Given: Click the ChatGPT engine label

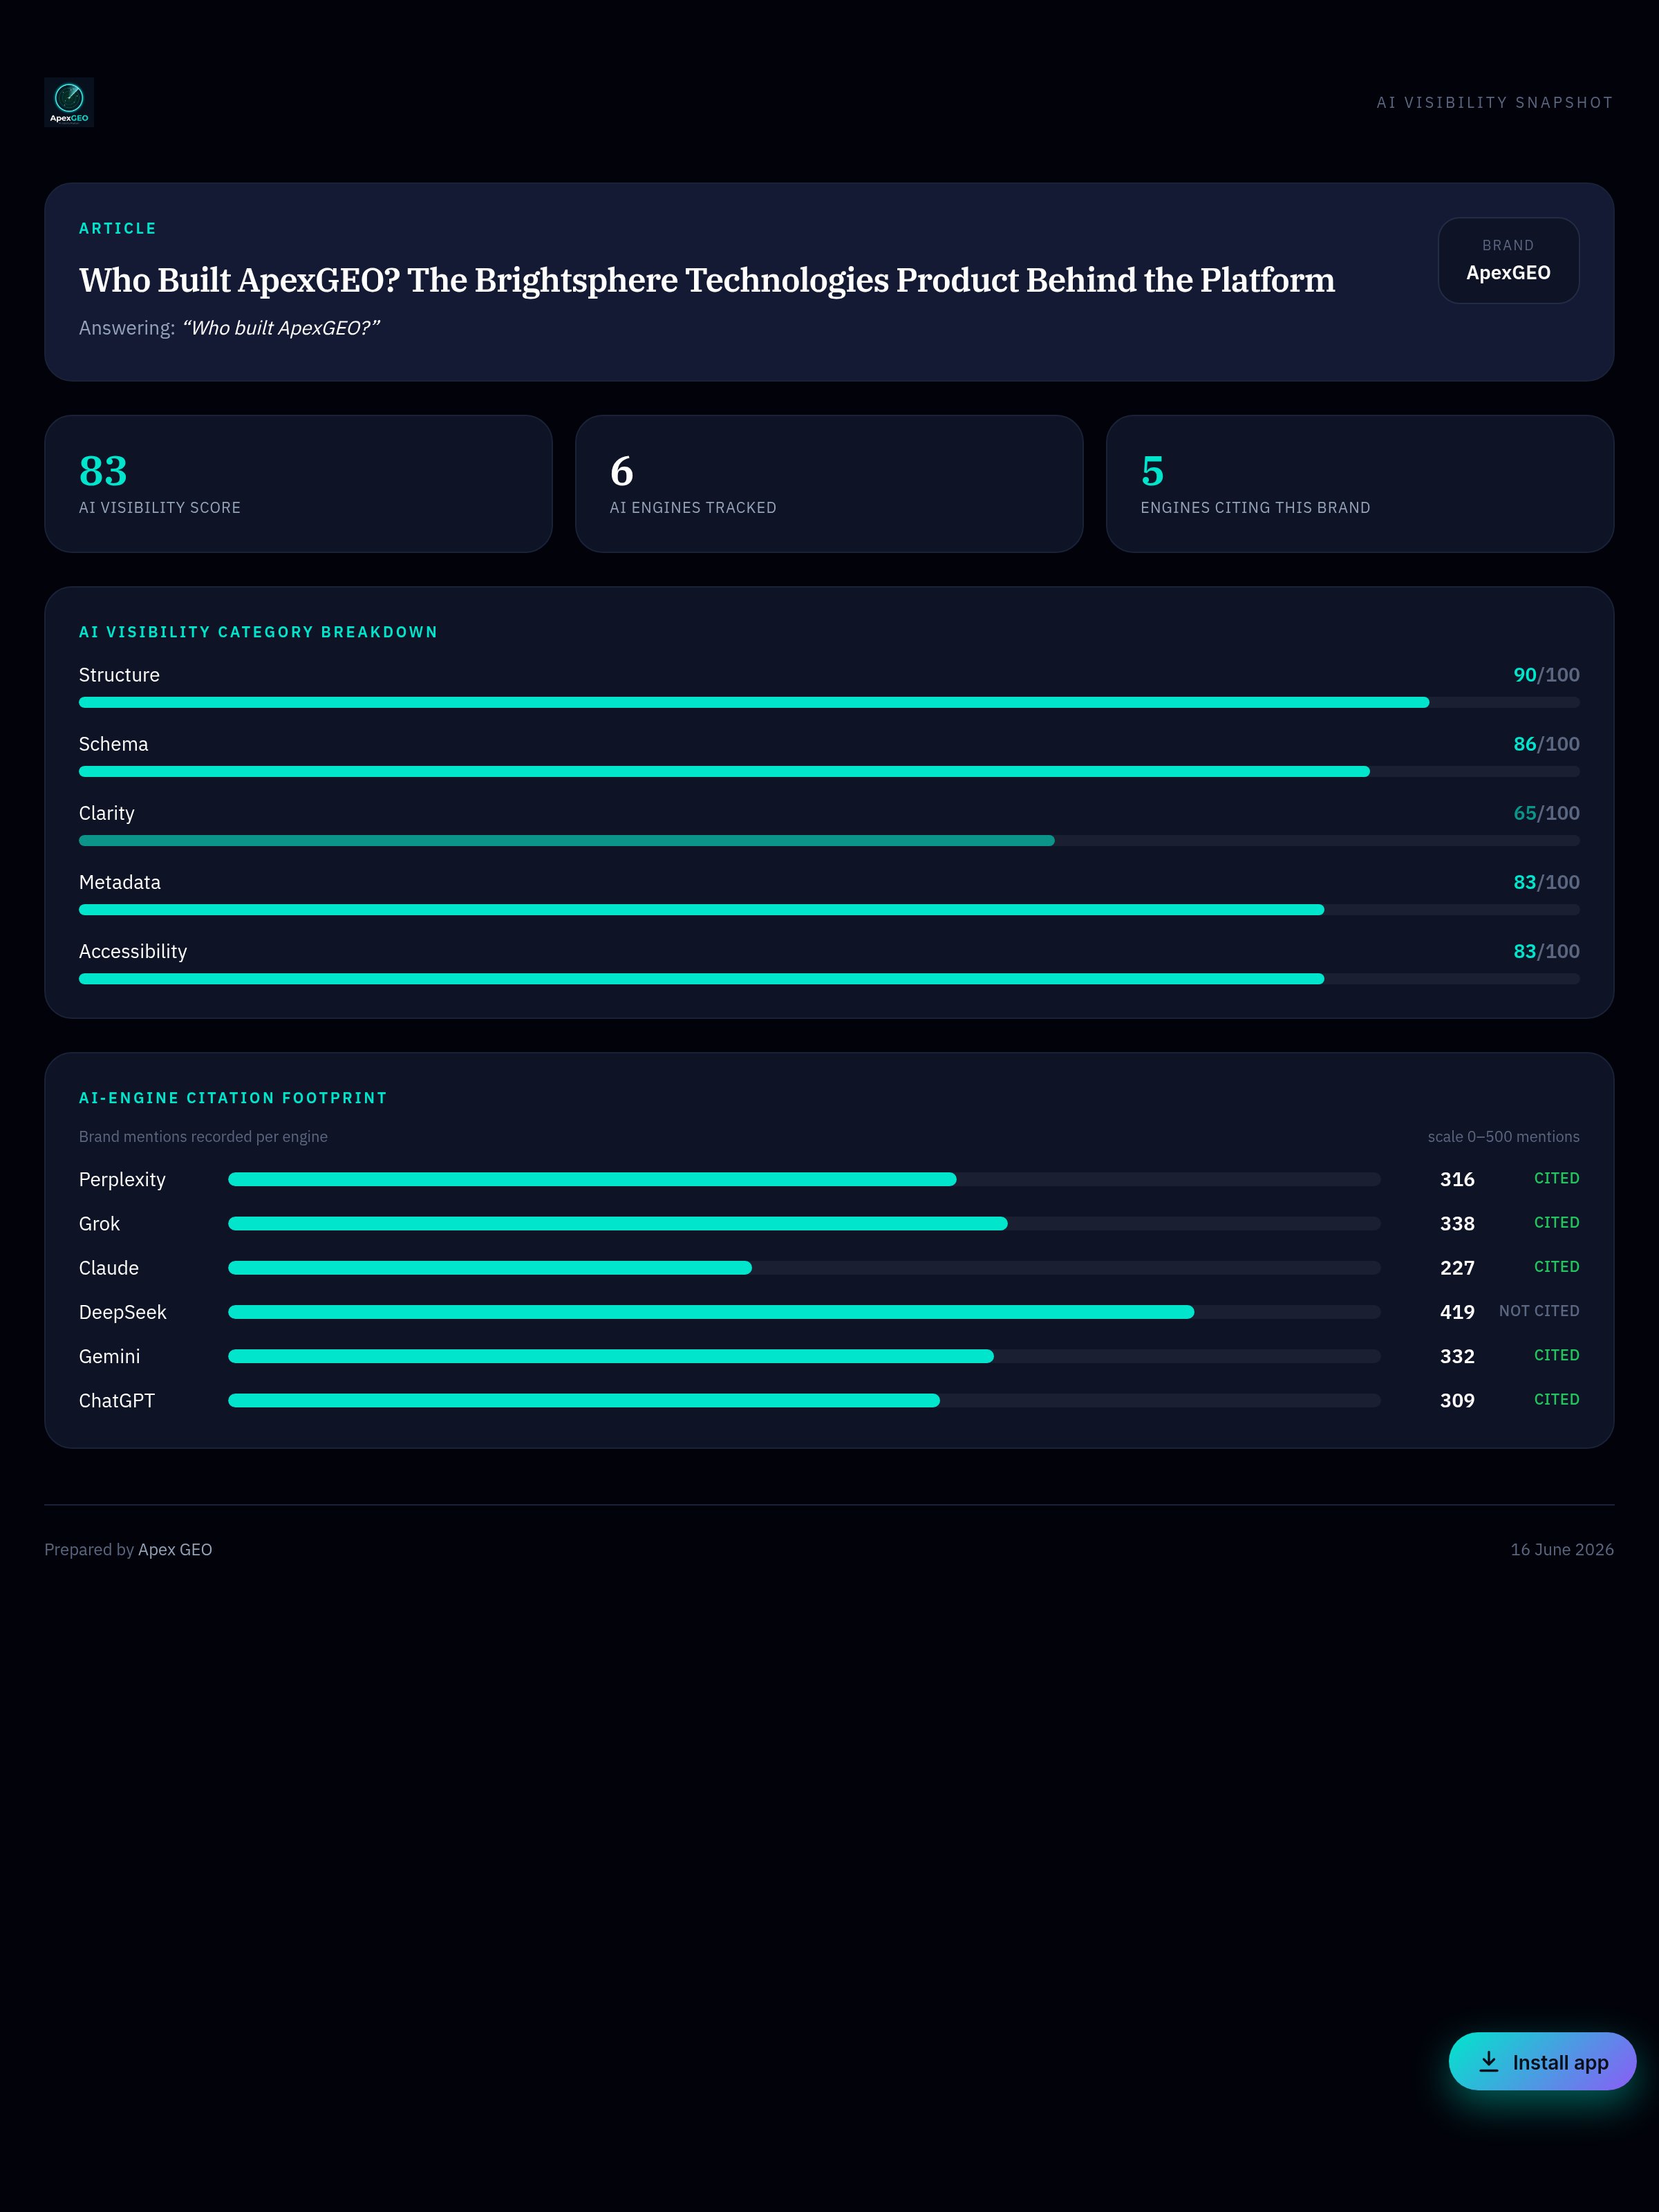Looking at the screenshot, I should tap(117, 1400).
